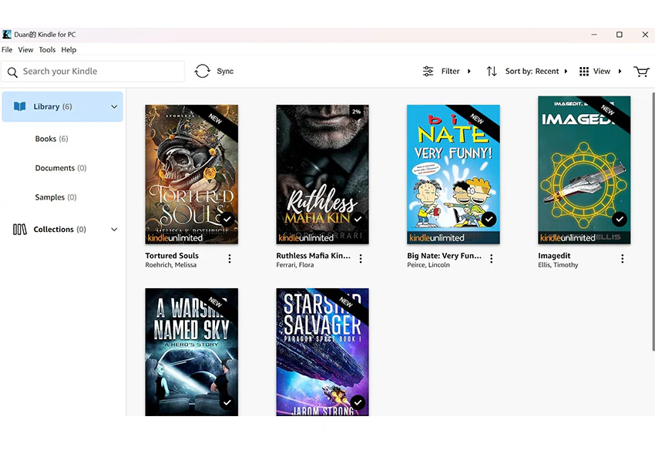655x467 pixels.
Task: Click downloaded checkmark on Tortured Souls cover
Action: pyautogui.click(x=227, y=219)
